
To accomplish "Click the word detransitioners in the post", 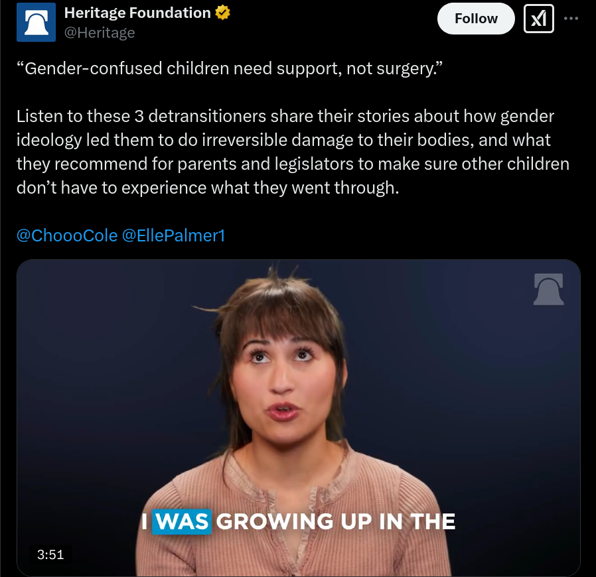I will coord(207,116).
